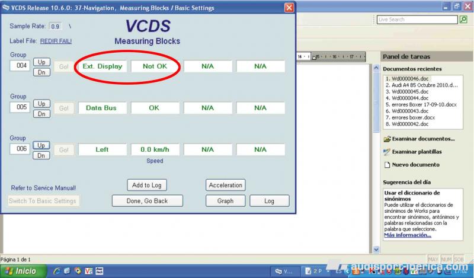The height and width of the screenshot is (278, 474).
Task: Open recent document Wd0000044.doc
Action: [x=407, y=98]
